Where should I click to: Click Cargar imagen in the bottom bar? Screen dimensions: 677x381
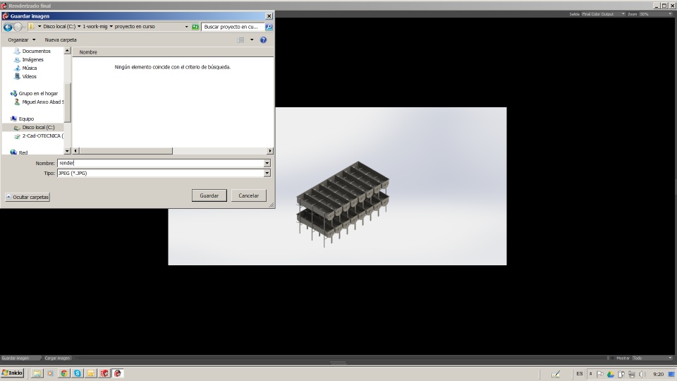pos(57,358)
